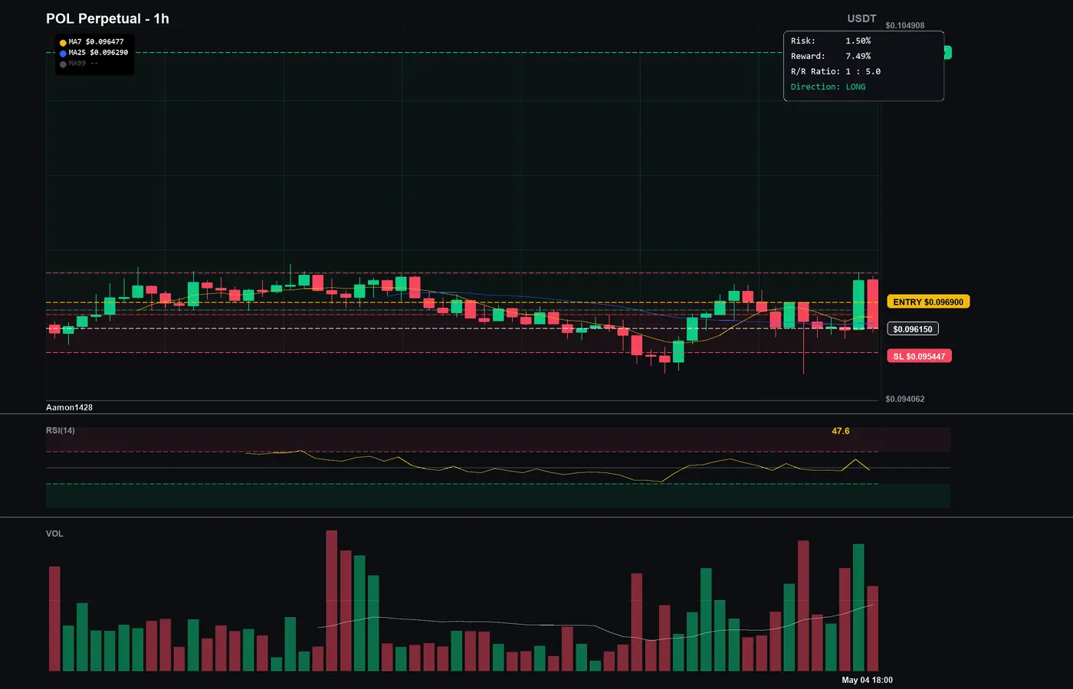Click the dimmed MA99 legend entry
This screenshot has width=1073, height=689.
click(x=83, y=64)
